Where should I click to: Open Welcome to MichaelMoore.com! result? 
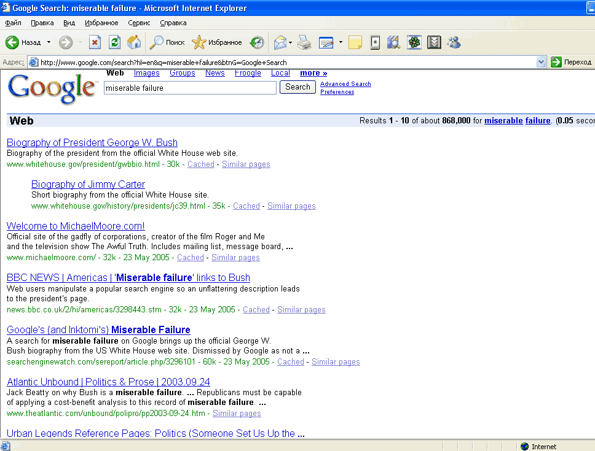76,226
